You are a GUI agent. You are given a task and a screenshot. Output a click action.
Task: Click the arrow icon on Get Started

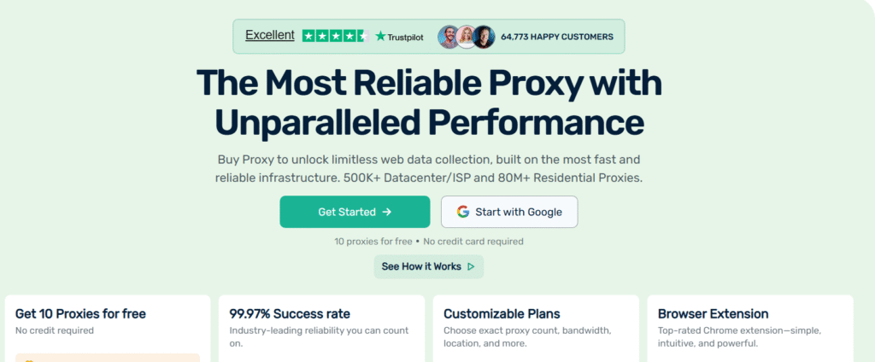pos(387,212)
